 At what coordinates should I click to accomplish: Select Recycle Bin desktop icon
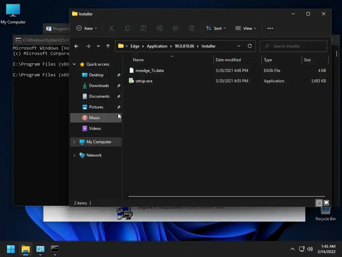[325, 214]
